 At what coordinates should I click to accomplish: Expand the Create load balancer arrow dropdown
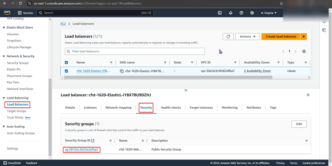point(303,37)
